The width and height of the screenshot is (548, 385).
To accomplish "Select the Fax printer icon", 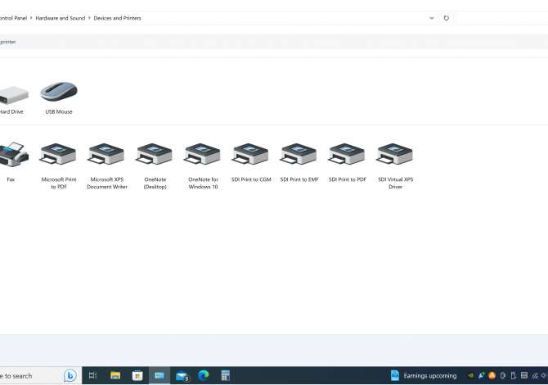I will (x=11, y=156).
